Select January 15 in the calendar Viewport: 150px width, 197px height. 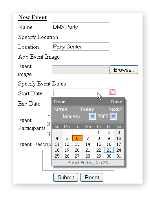click(99, 144)
